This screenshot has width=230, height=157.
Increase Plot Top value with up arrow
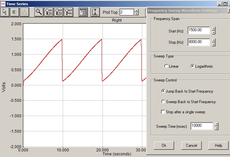[x=137, y=11]
